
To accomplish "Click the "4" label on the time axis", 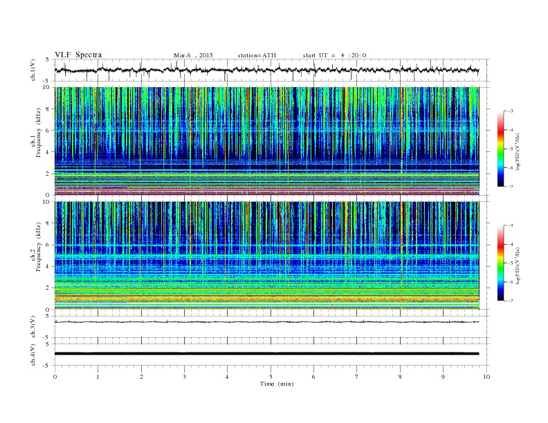I will (x=228, y=377).
